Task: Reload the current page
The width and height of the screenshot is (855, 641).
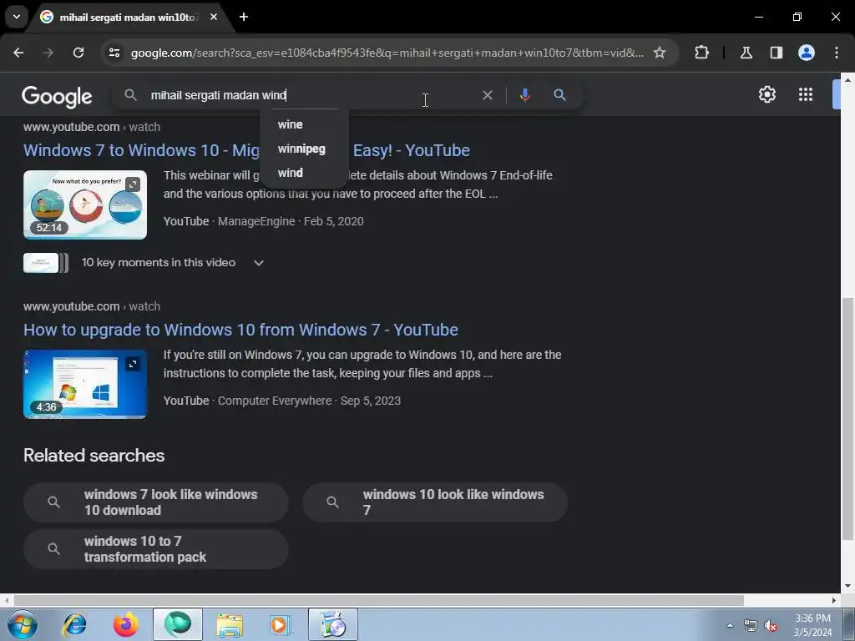Action: pos(78,53)
